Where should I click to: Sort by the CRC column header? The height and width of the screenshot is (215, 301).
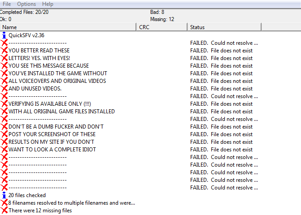(x=161, y=27)
